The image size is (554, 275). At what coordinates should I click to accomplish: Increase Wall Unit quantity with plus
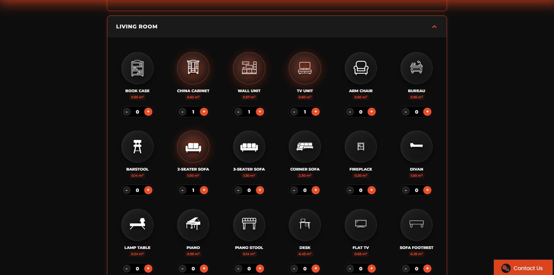tap(260, 112)
